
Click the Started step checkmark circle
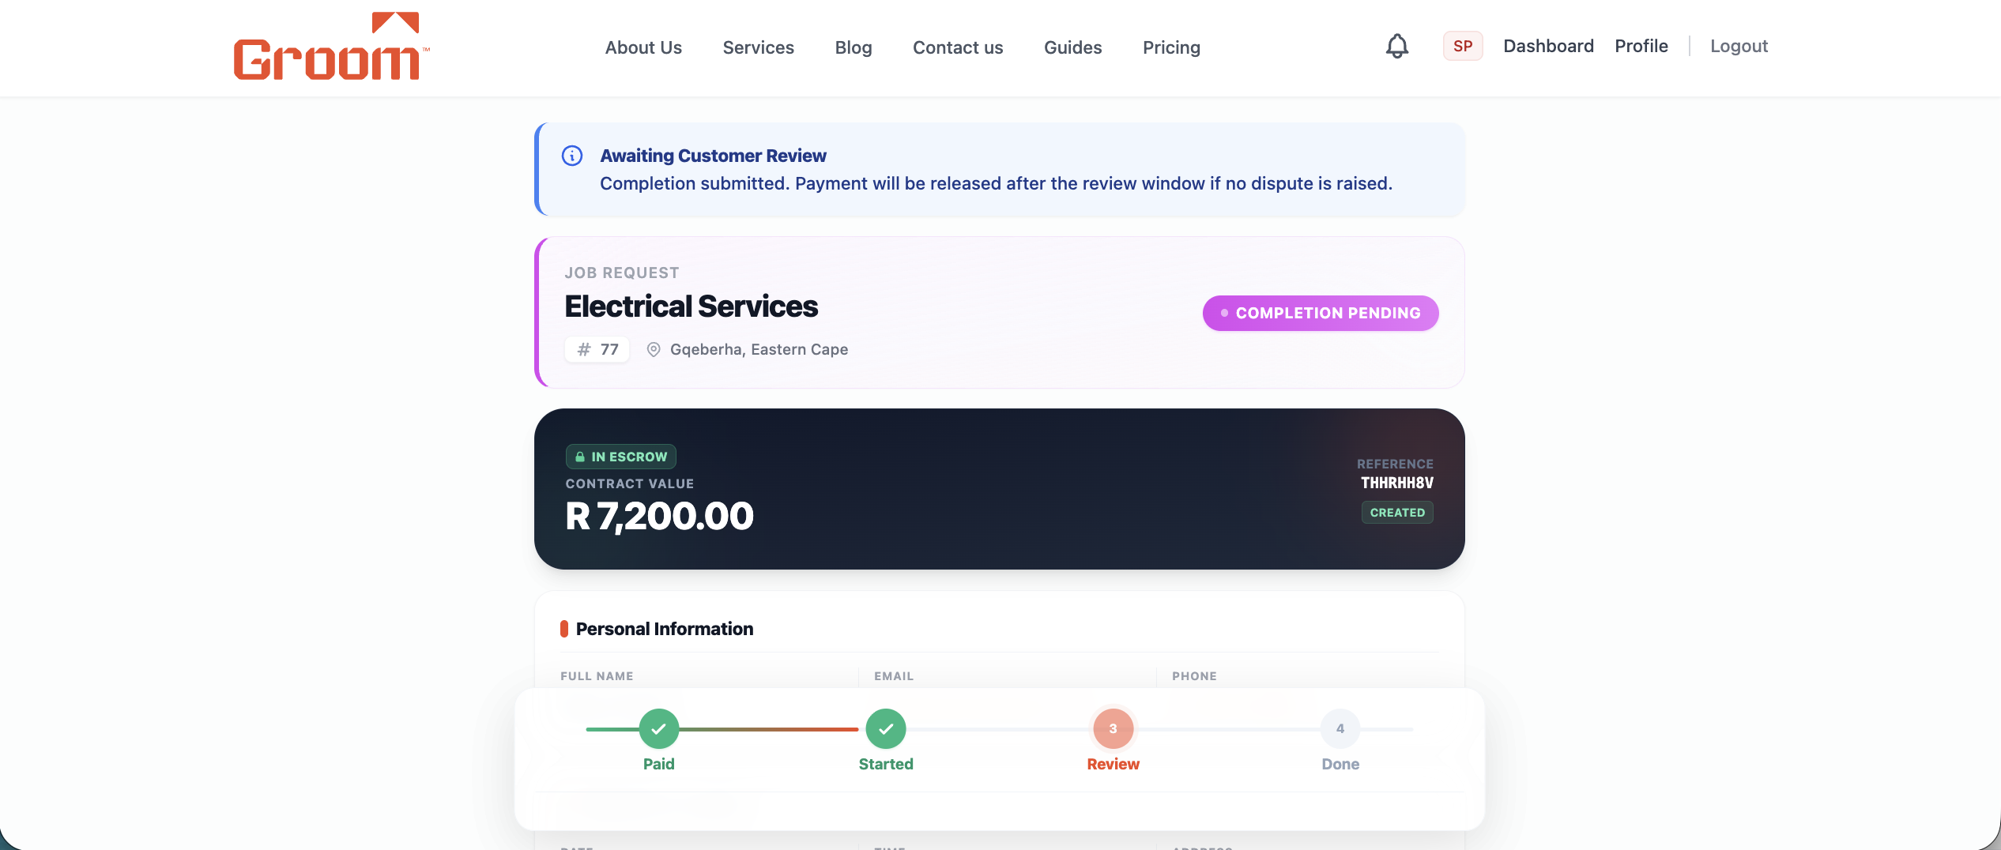click(886, 728)
